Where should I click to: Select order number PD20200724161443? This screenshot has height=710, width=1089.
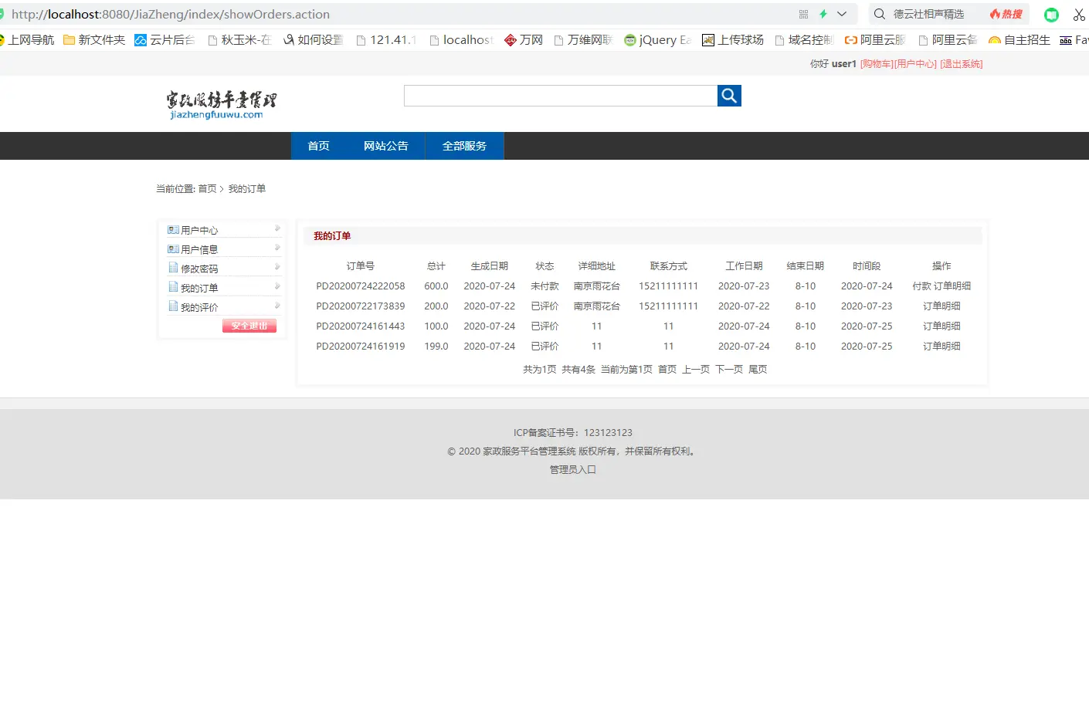[x=361, y=326]
